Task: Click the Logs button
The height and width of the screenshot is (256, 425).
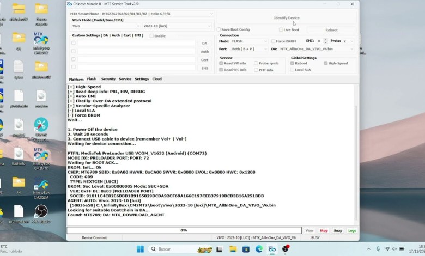Action: coord(352,230)
